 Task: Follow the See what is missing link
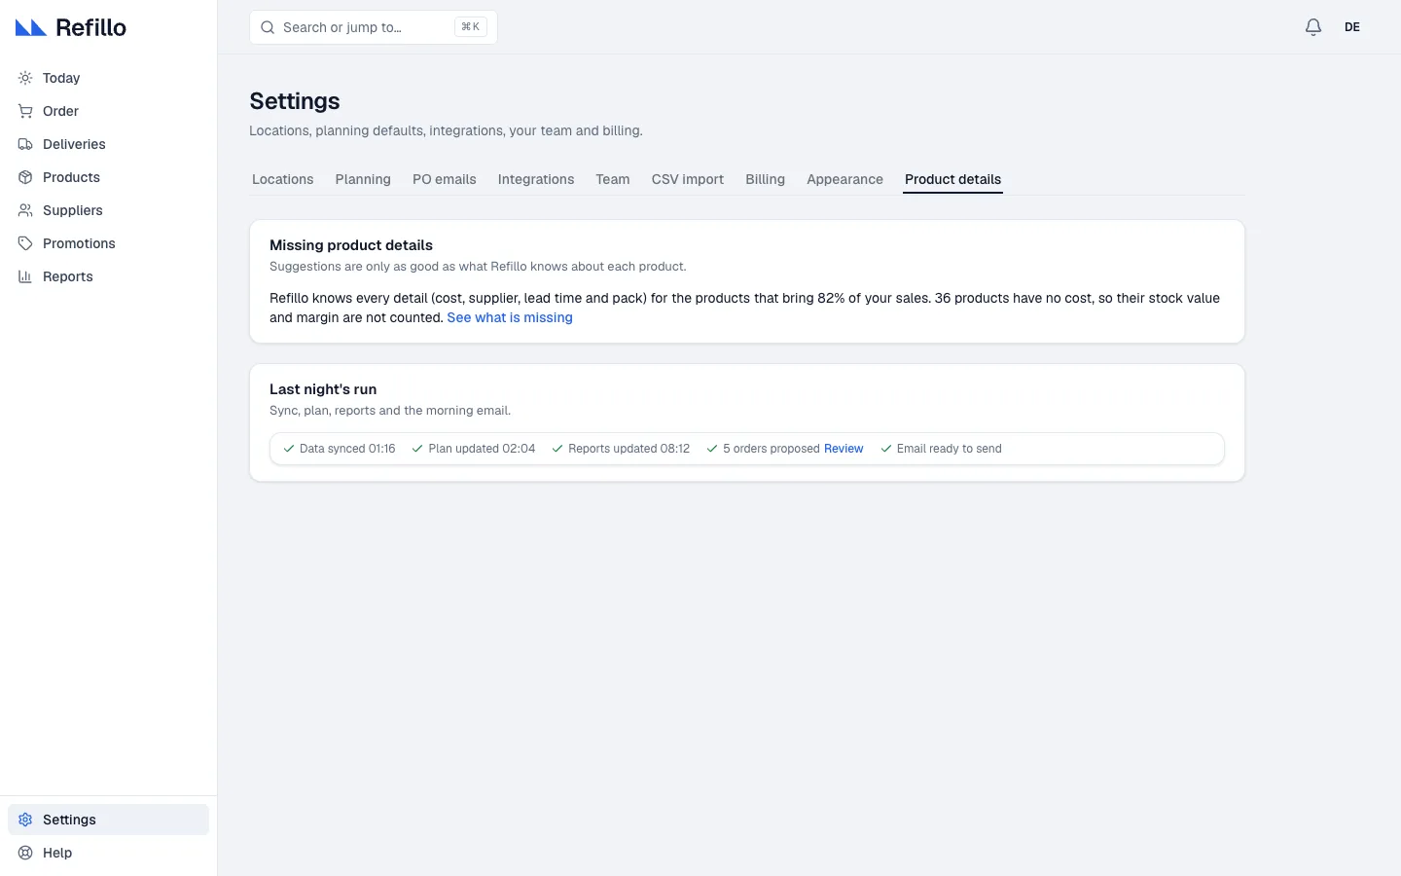click(x=510, y=317)
